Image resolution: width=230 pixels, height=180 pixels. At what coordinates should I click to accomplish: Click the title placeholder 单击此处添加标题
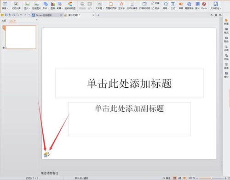129,83
